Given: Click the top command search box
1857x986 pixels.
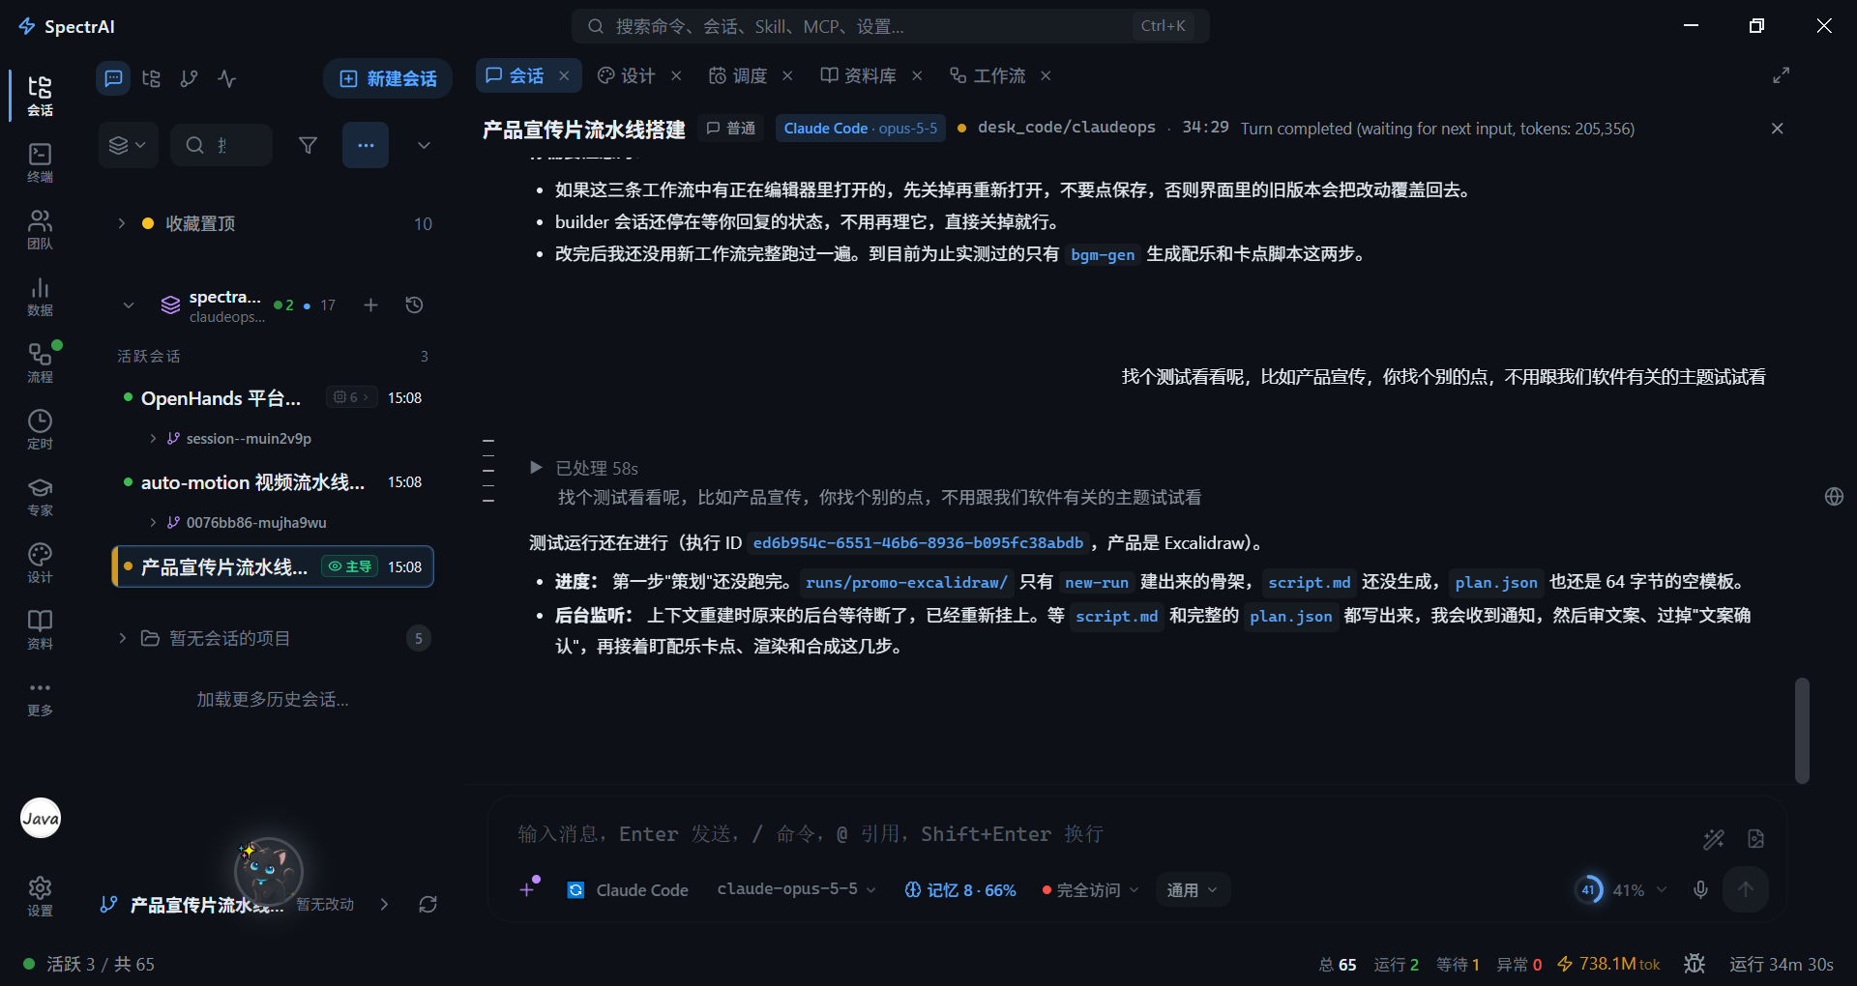Looking at the screenshot, I should pos(890,26).
